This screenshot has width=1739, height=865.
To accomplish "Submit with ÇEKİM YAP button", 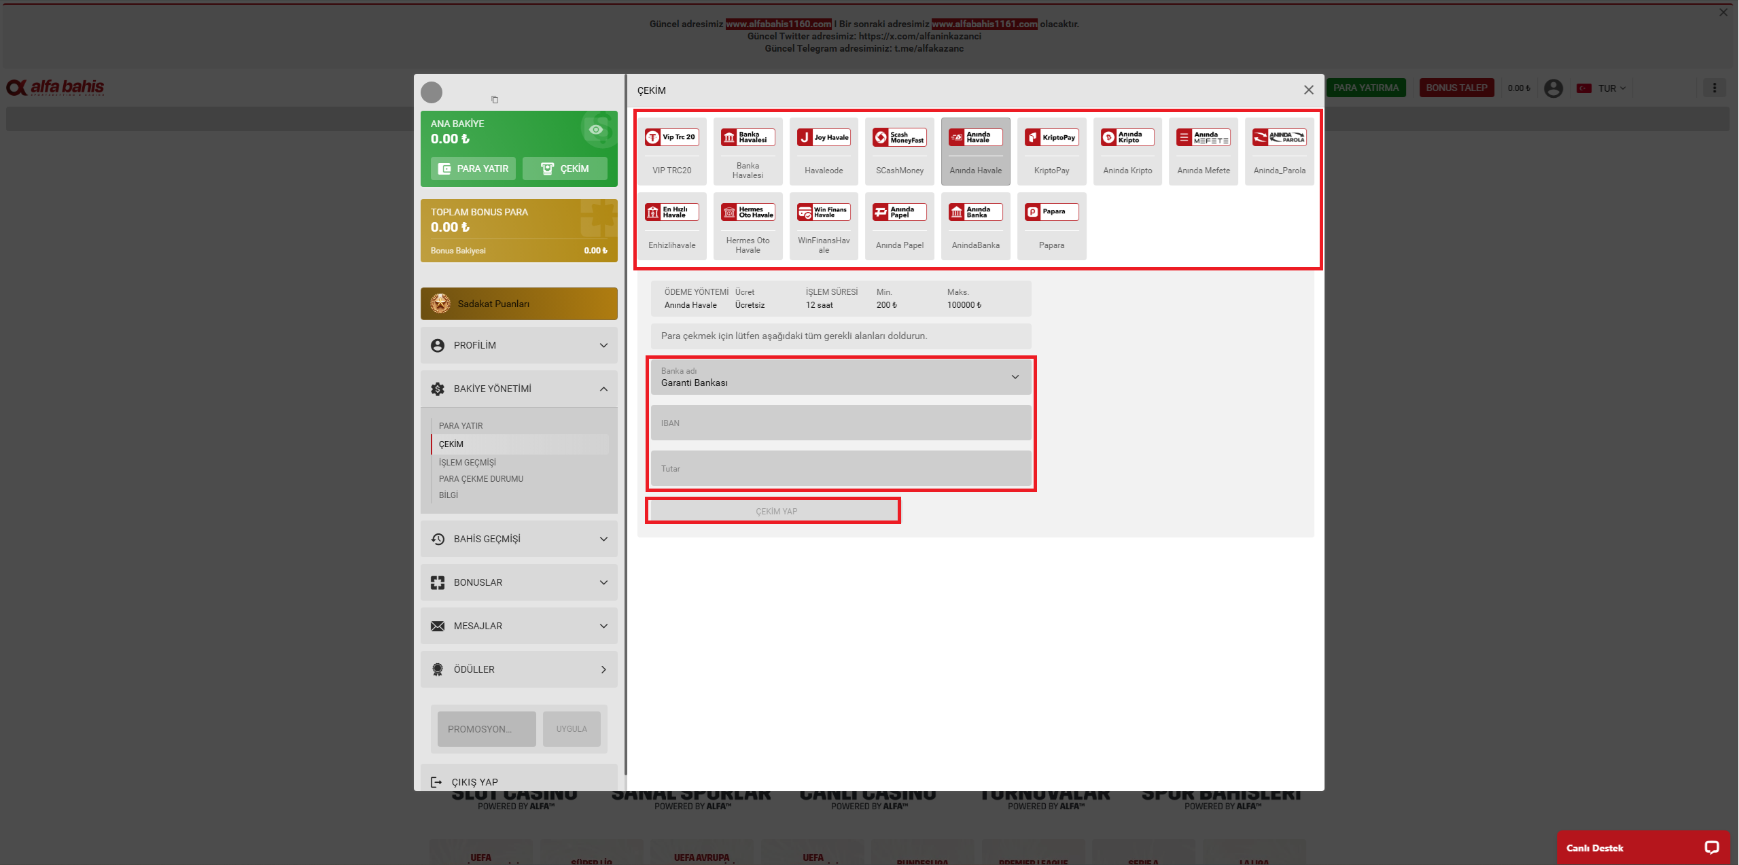I will tap(775, 511).
